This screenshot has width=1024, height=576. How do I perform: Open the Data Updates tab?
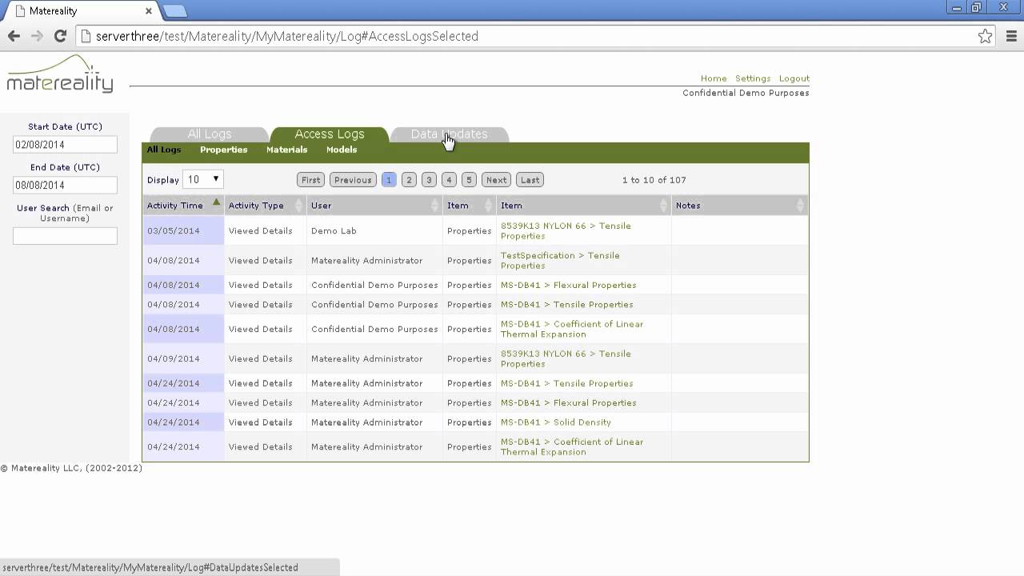coord(449,134)
